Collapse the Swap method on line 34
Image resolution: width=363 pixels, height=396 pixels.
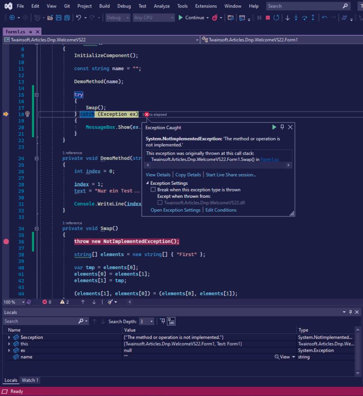[x=36, y=229]
